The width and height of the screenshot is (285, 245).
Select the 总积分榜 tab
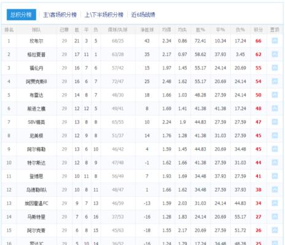click(x=21, y=15)
